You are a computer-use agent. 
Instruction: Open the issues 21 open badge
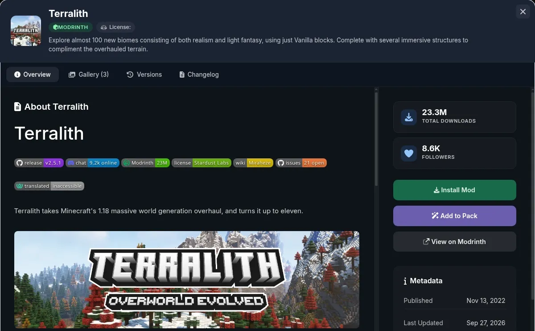click(301, 163)
